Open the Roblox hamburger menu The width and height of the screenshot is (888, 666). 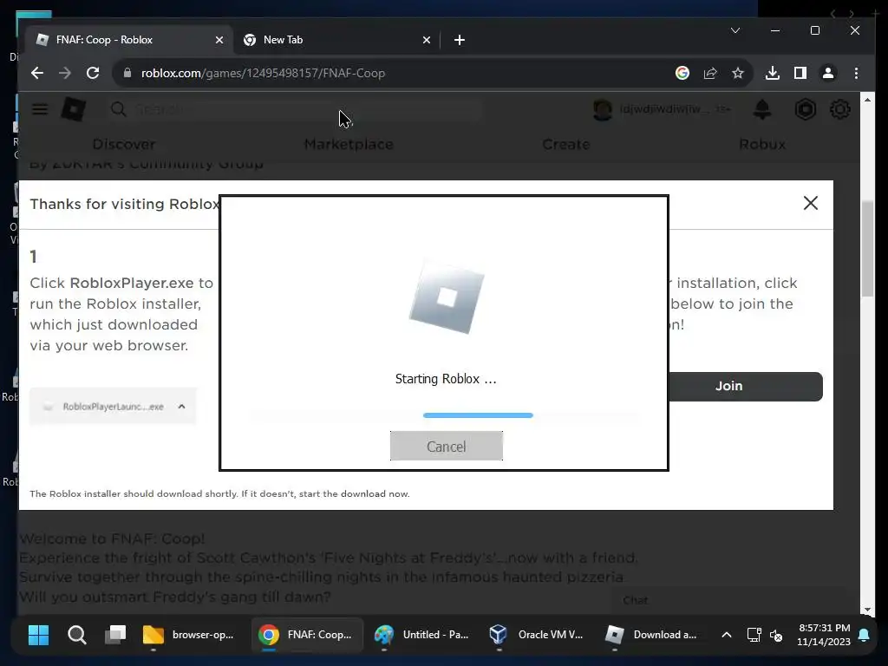point(40,108)
